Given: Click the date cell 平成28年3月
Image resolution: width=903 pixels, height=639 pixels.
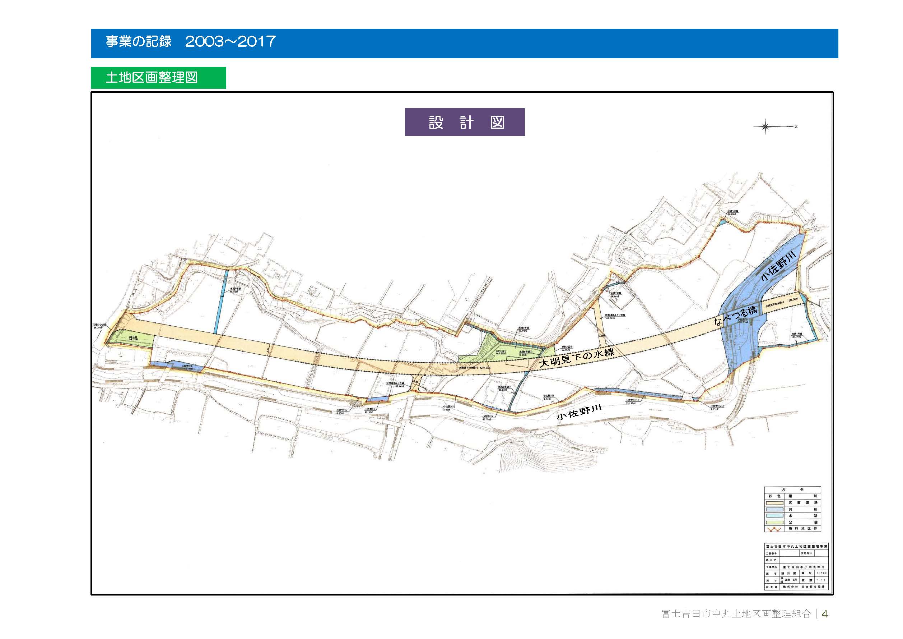Looking at the screenshot, I should (788, 580).
